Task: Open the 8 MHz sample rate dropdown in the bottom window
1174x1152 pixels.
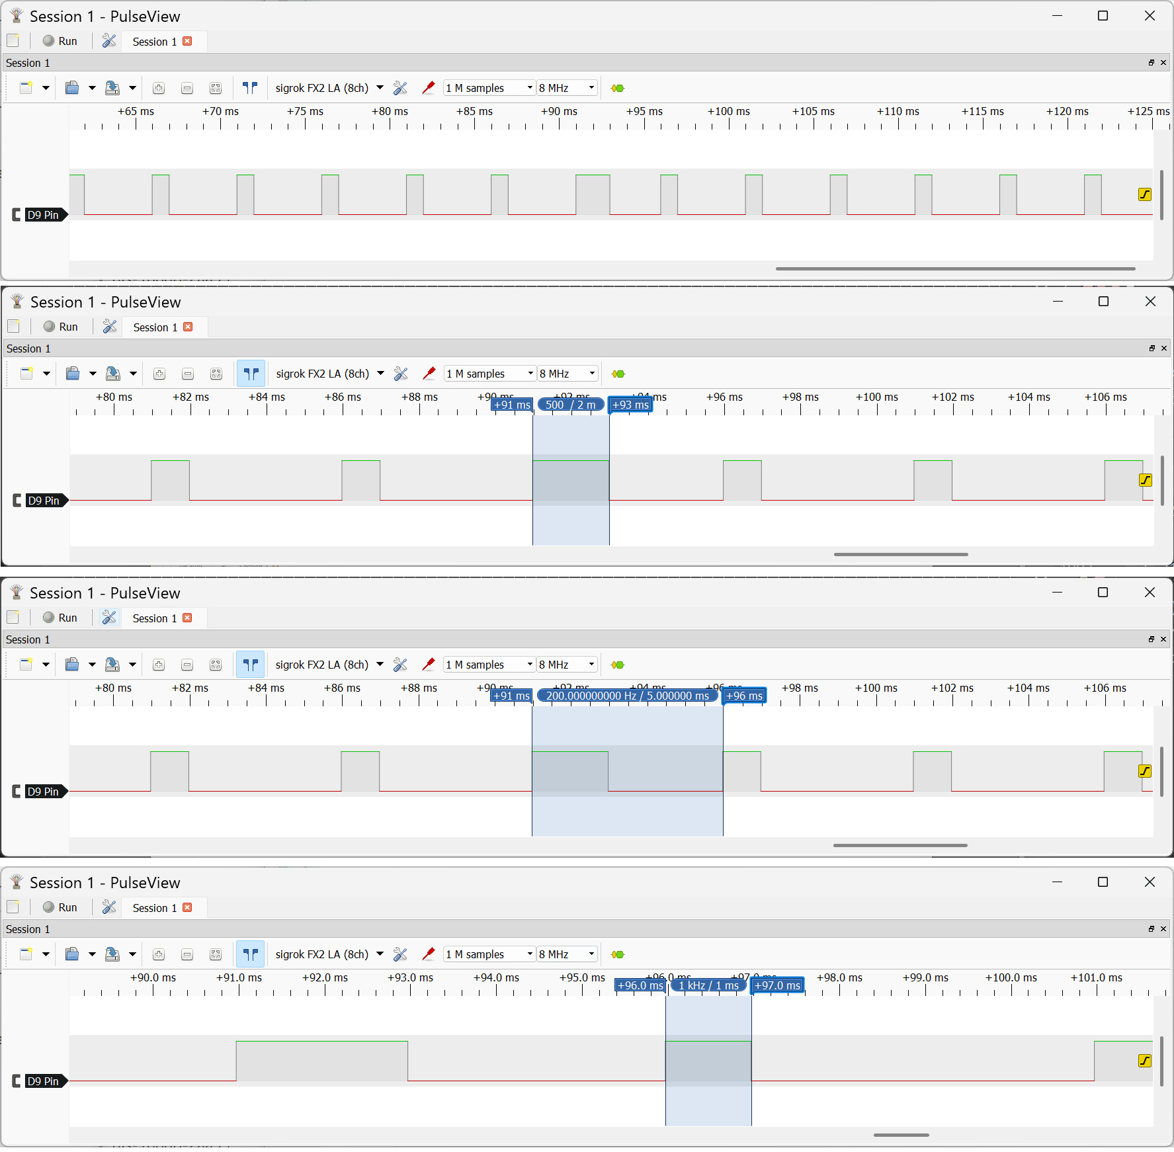Action: click(567, 955)
